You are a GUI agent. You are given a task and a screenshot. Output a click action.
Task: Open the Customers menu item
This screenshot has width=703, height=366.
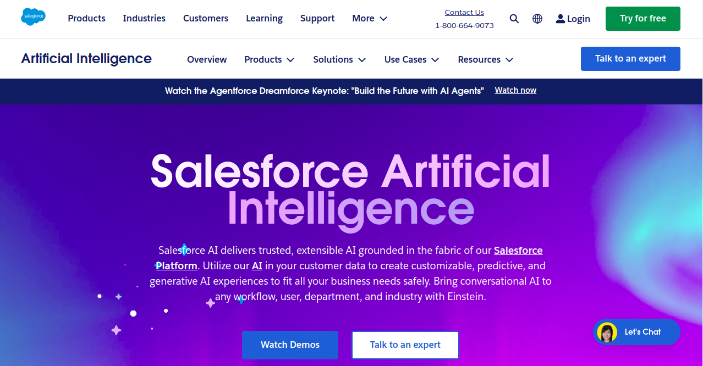coord(206,19)
